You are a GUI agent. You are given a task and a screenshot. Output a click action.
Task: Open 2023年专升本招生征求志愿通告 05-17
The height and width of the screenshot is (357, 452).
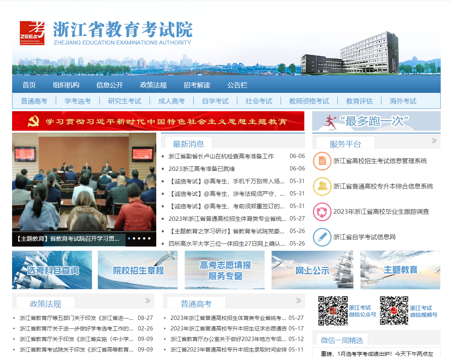[229, 329]
